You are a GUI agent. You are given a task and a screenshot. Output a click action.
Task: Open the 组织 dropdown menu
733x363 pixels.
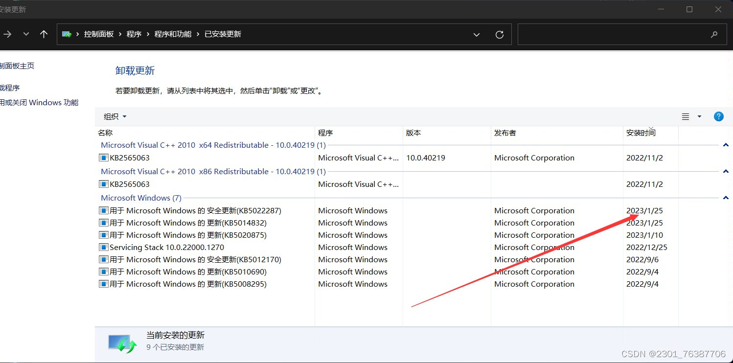pos(115,116)
